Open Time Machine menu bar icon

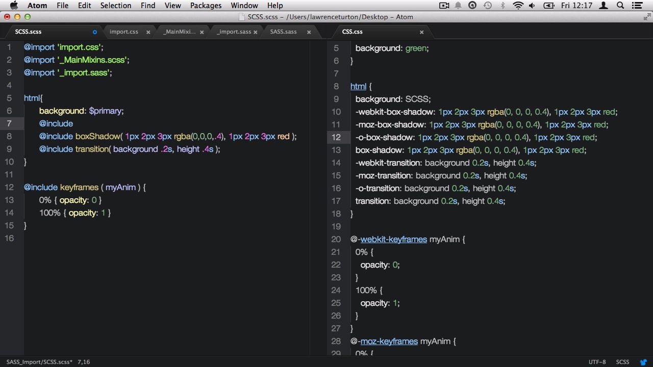[x=487, y=6]
